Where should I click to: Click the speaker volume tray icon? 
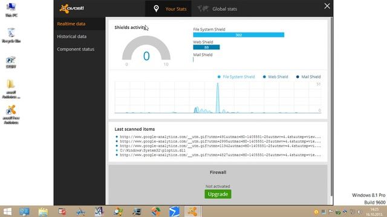click(x=359, y=212)
